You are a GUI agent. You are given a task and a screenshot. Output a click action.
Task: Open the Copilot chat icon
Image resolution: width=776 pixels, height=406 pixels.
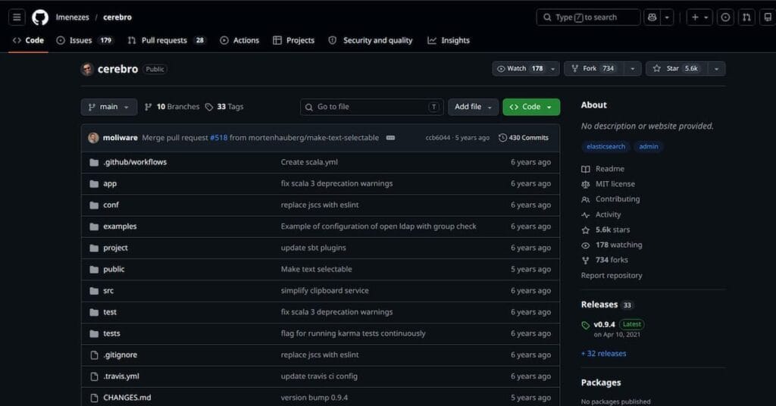pyautogui.click(x=652, y=17)
